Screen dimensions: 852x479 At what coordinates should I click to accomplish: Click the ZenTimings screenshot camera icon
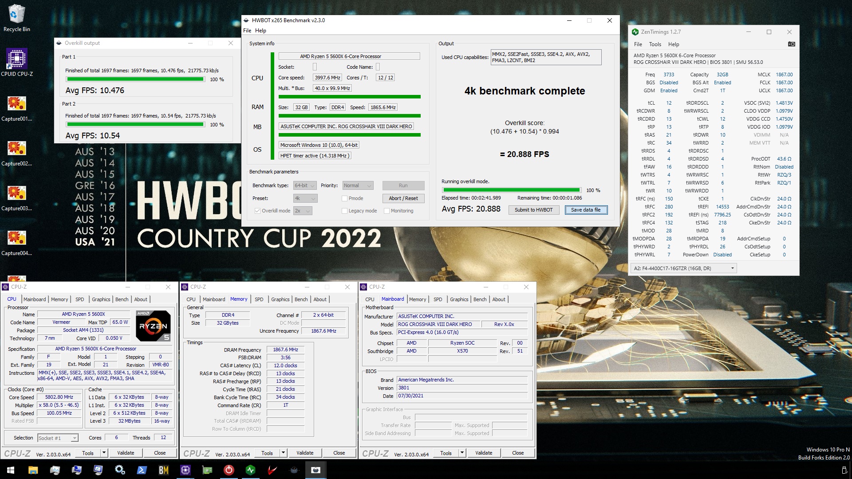792,44
